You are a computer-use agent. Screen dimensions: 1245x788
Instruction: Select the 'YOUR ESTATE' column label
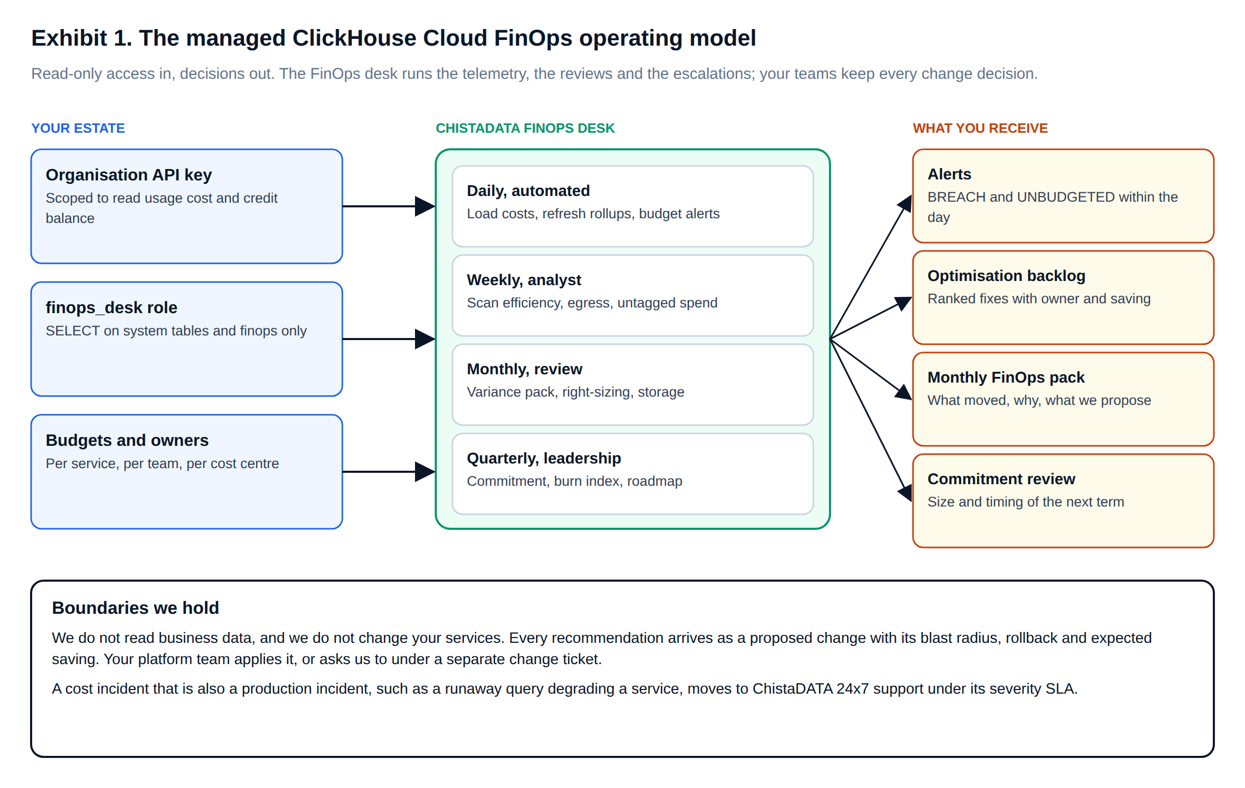tap(78, 128)
